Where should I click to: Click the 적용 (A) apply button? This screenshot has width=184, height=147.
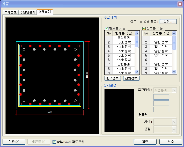coord(14,142)
